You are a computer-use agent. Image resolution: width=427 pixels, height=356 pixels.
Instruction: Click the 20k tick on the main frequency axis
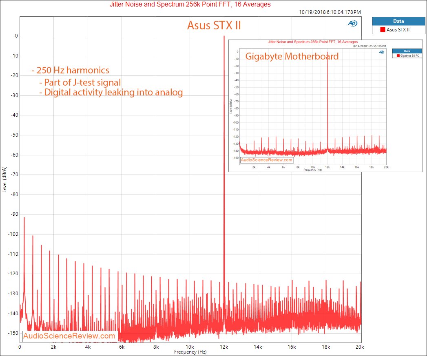pos(360,347)
